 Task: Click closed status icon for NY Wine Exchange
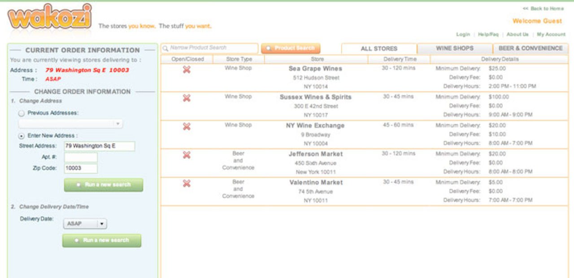tap(187, 127)
